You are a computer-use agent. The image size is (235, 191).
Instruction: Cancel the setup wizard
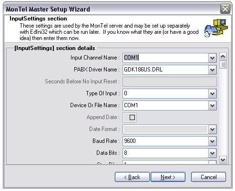[x=208, y=177]
